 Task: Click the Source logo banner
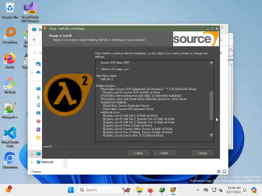click(196, 39)
